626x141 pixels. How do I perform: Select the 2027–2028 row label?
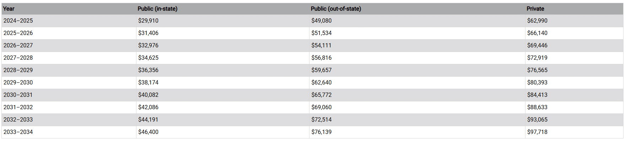69,58
